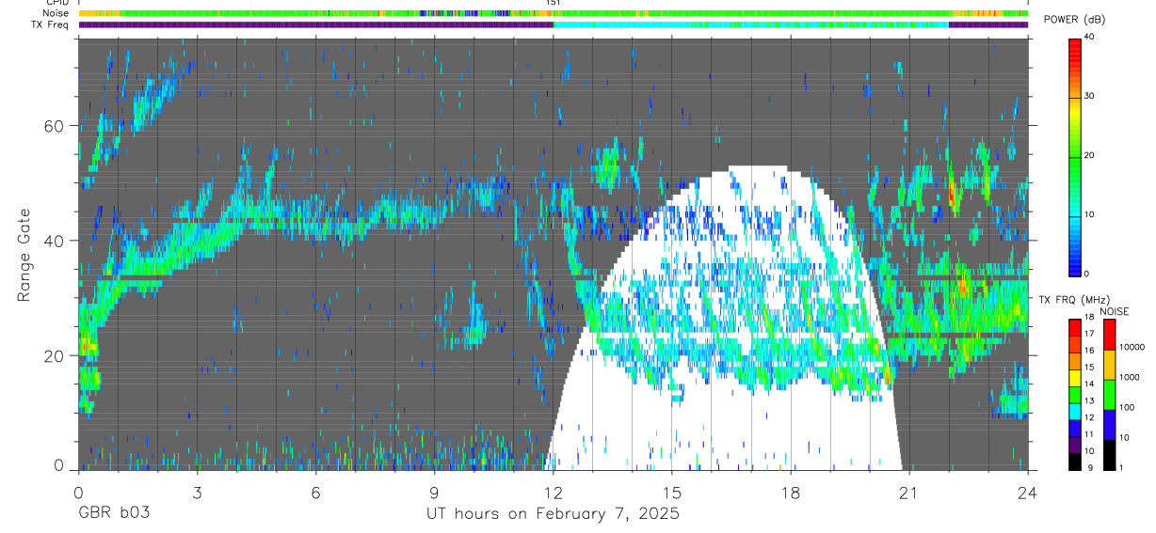
Task: Click the 'GBR b03' radar label
Action: pyautogui.click(x=114, y=514)
